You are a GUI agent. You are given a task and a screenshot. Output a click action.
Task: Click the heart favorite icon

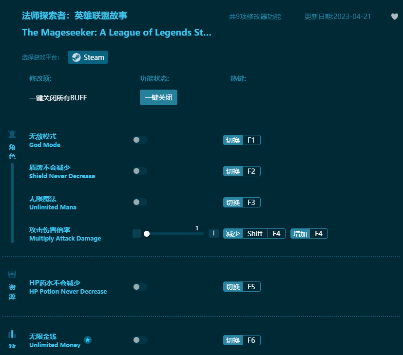coord(394,17)
